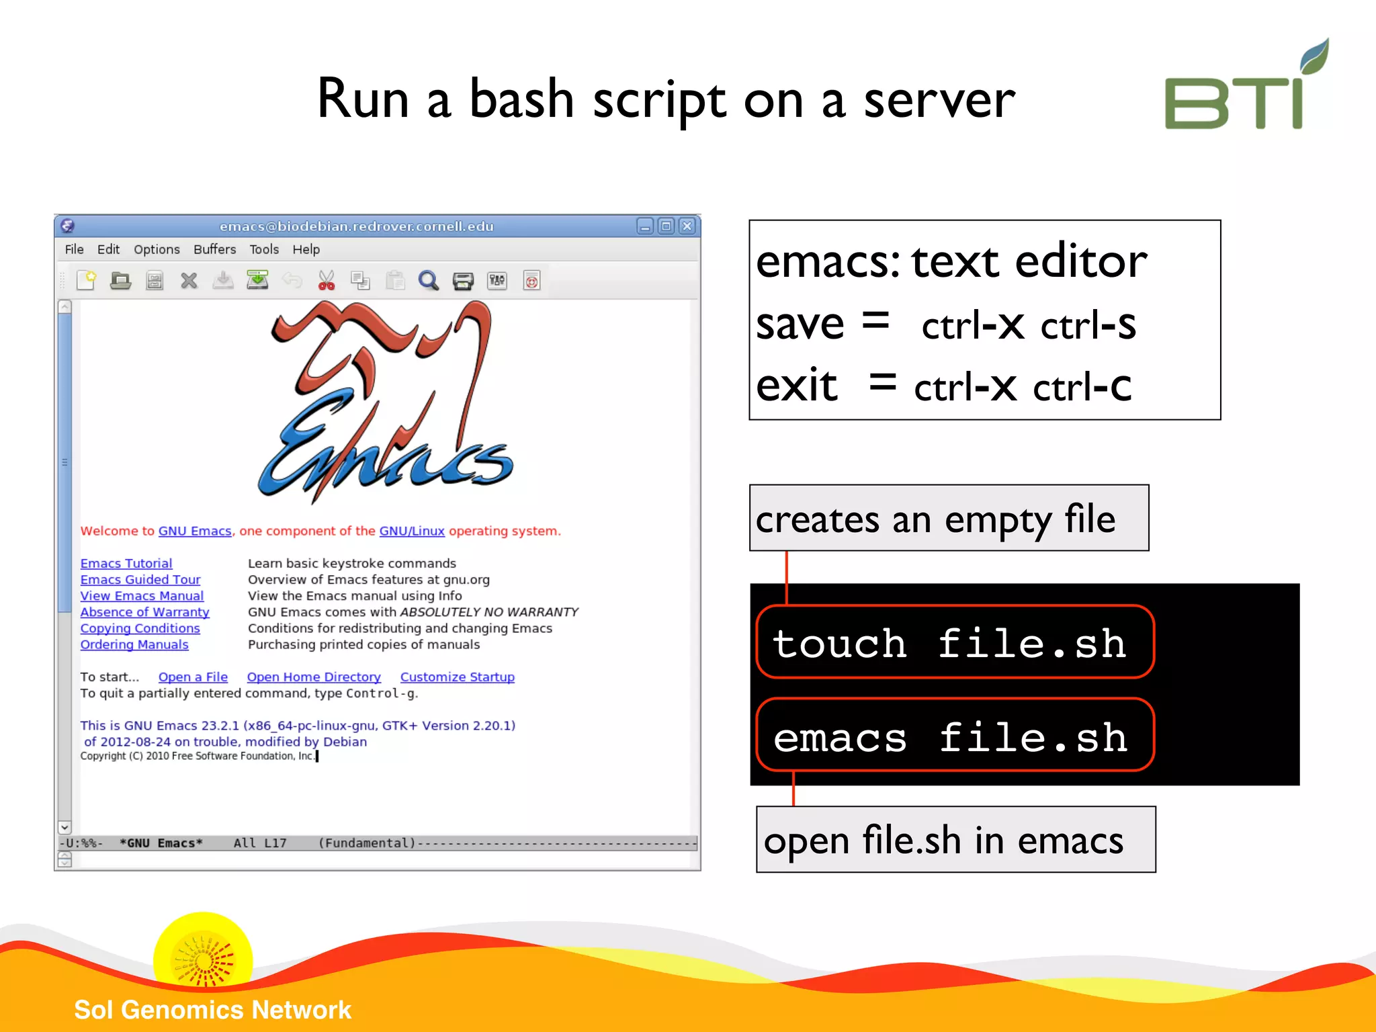Click the scrollbar down arrow
The image size is (1376, 1032).
[x=64, y=827]
